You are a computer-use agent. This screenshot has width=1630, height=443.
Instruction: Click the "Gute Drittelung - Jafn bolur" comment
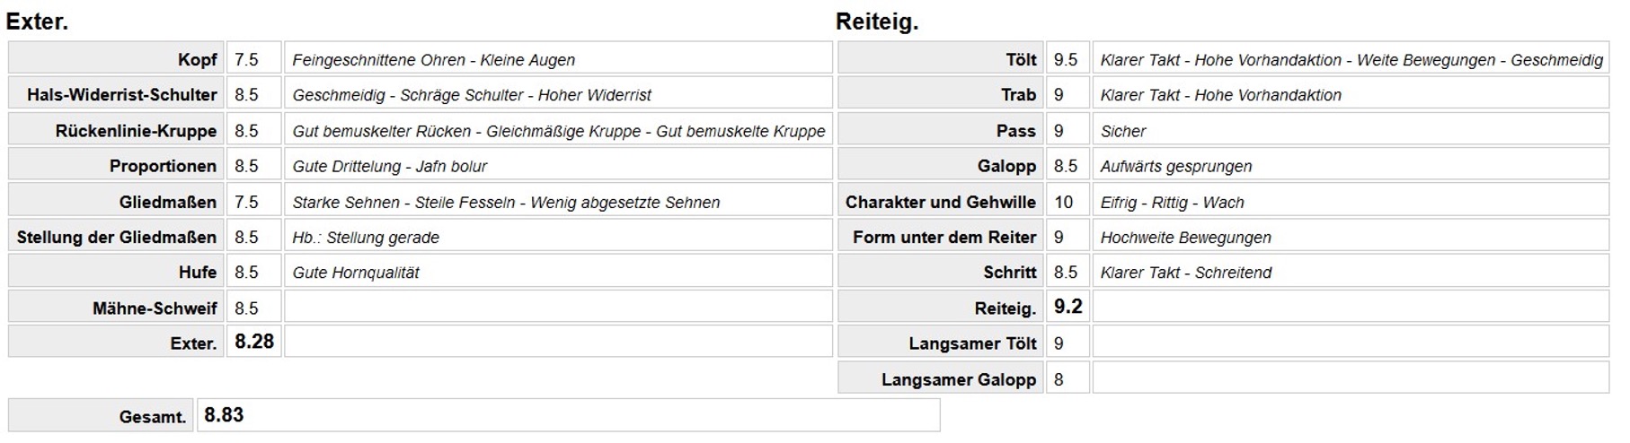tap(389, 166)
